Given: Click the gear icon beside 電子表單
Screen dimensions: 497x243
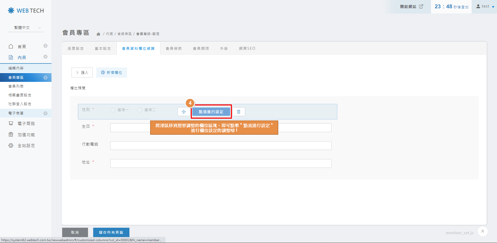Looking at the screenshot, I should click(x=46, y=113).
